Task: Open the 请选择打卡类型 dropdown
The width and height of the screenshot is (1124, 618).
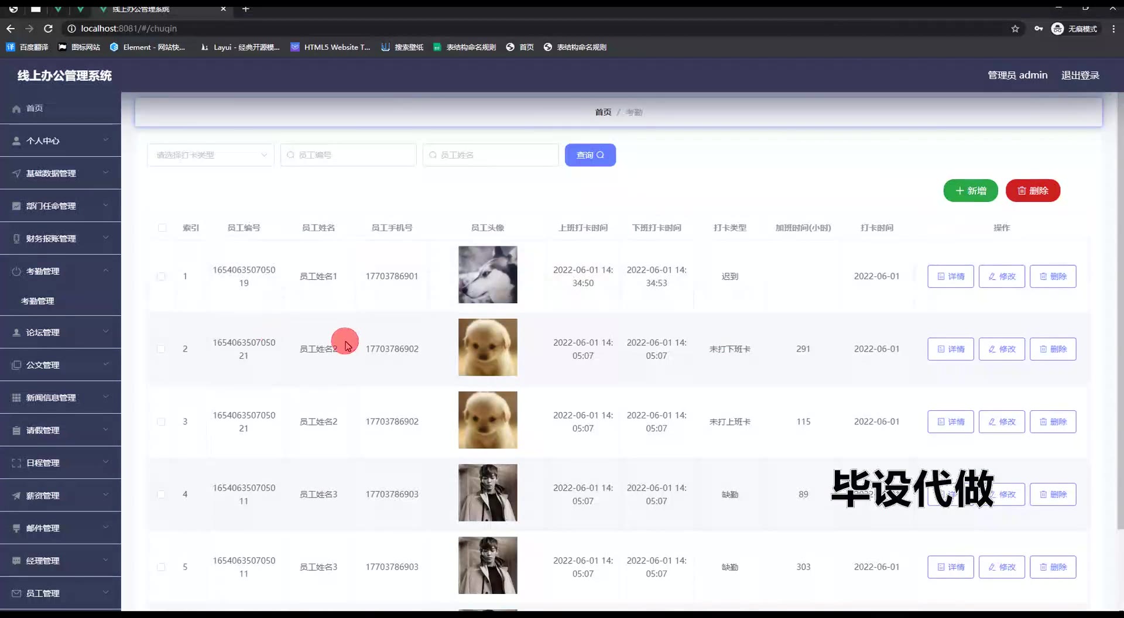Action: click(x=211, y=155)
